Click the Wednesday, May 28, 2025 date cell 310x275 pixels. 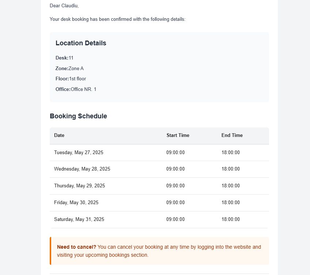82,169
